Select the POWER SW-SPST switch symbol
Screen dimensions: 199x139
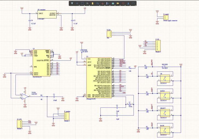click(82, 51)
